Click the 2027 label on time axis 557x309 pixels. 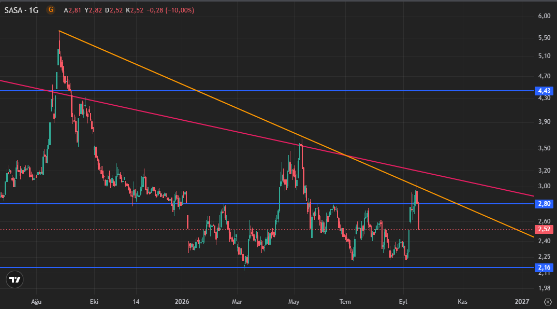522,302
